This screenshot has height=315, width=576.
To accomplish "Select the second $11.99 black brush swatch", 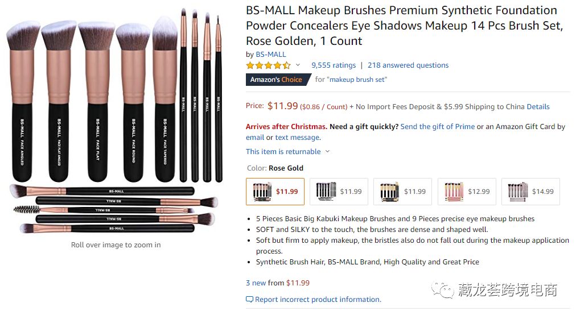I will click(339, 192).
